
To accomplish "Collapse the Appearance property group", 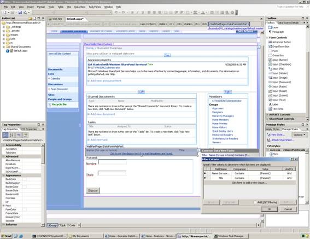I will (3, 176).
